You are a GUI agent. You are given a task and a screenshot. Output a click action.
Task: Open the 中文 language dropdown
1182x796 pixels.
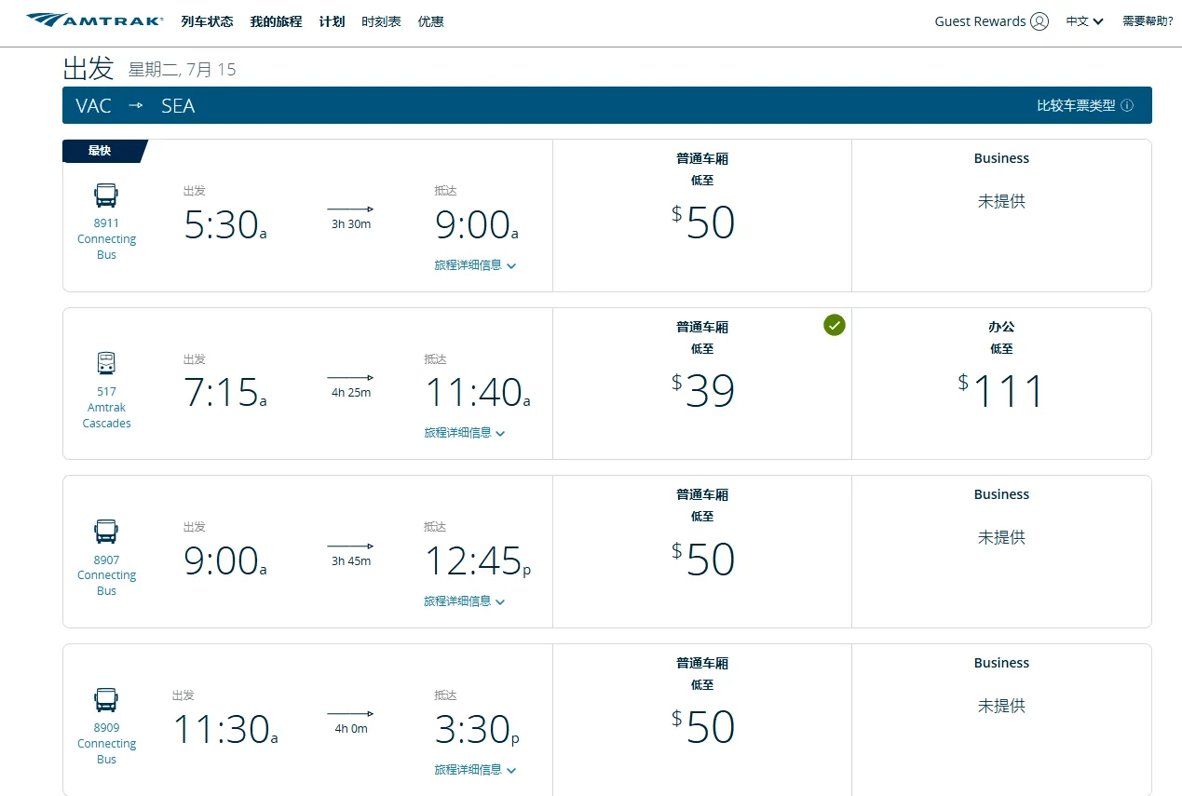point(1085,21)
